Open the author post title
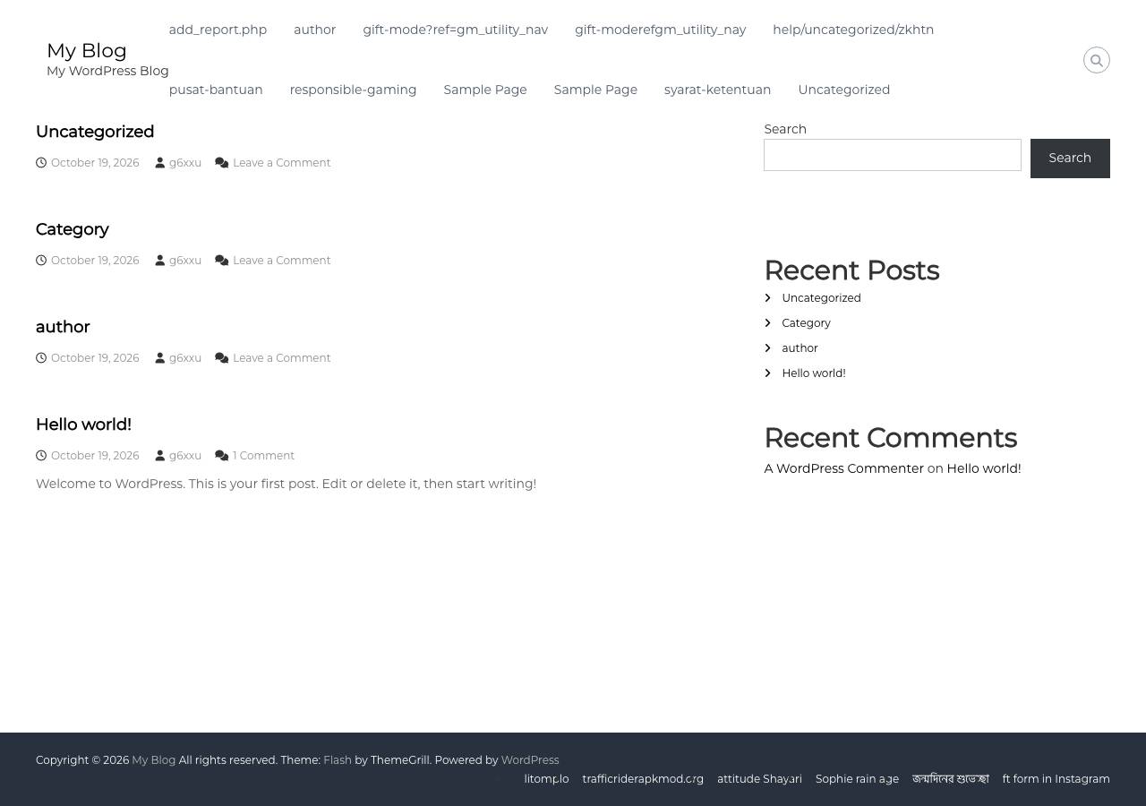 (63, 327)
